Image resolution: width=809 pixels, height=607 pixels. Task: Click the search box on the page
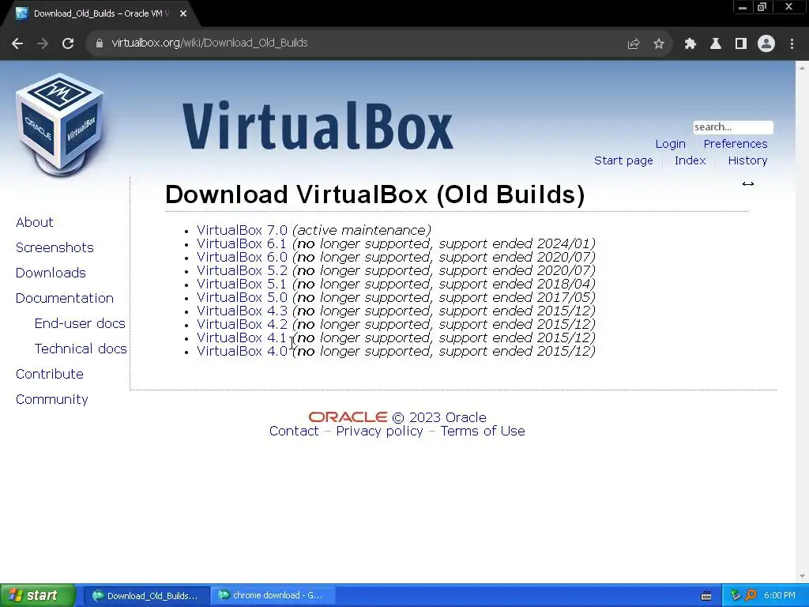pos(732,127)
